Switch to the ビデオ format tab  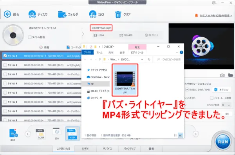[85, 149]
